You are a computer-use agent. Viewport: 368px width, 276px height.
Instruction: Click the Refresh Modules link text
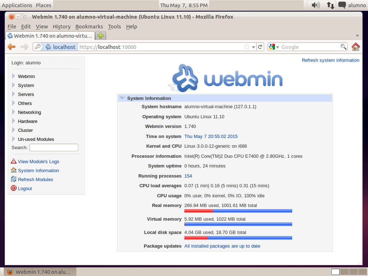point(36,180)
